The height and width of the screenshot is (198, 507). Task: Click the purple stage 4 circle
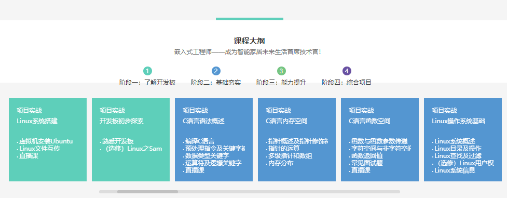coord(347,71)
